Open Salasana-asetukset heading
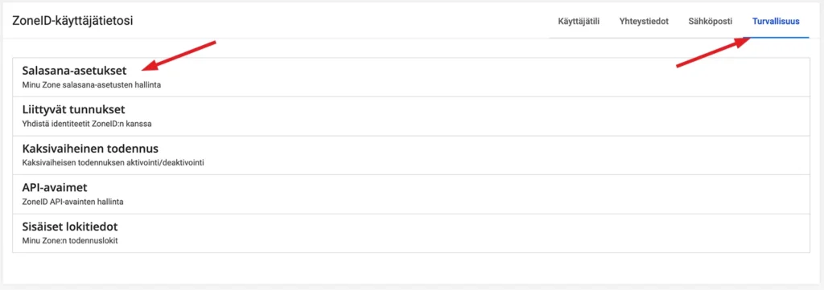This screenshot has height=290, width=824. (74, 71)
